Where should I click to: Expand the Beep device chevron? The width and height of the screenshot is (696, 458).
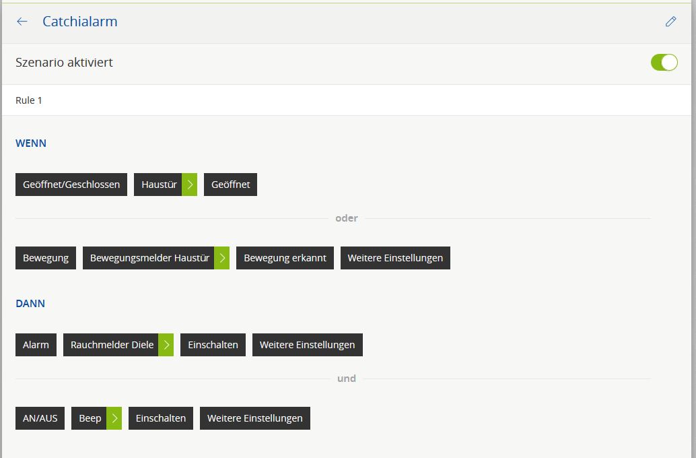(x=114, y=418)
